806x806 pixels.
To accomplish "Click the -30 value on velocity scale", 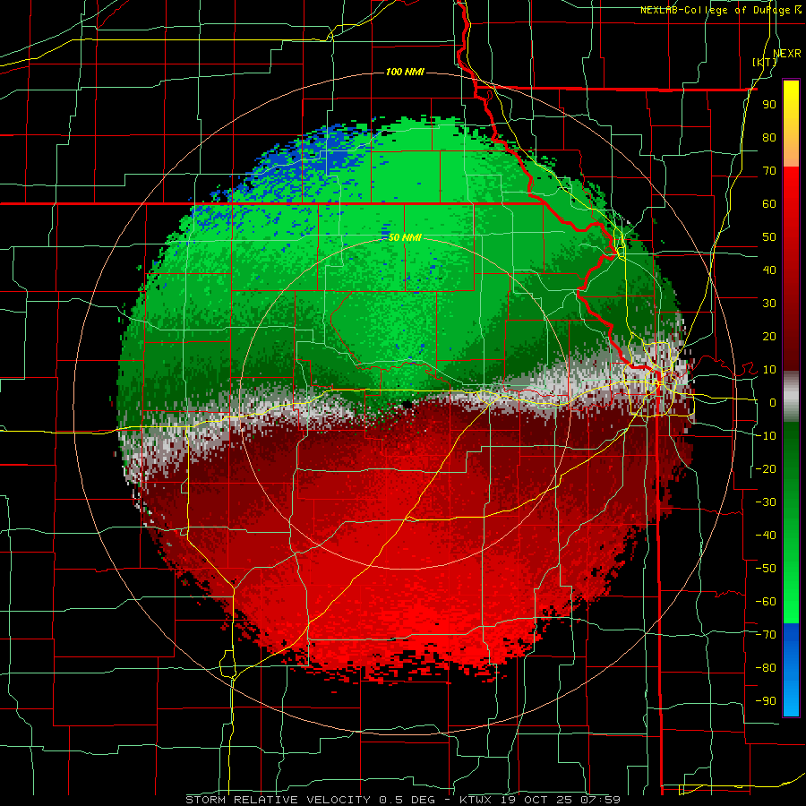I will coord(766,502).
